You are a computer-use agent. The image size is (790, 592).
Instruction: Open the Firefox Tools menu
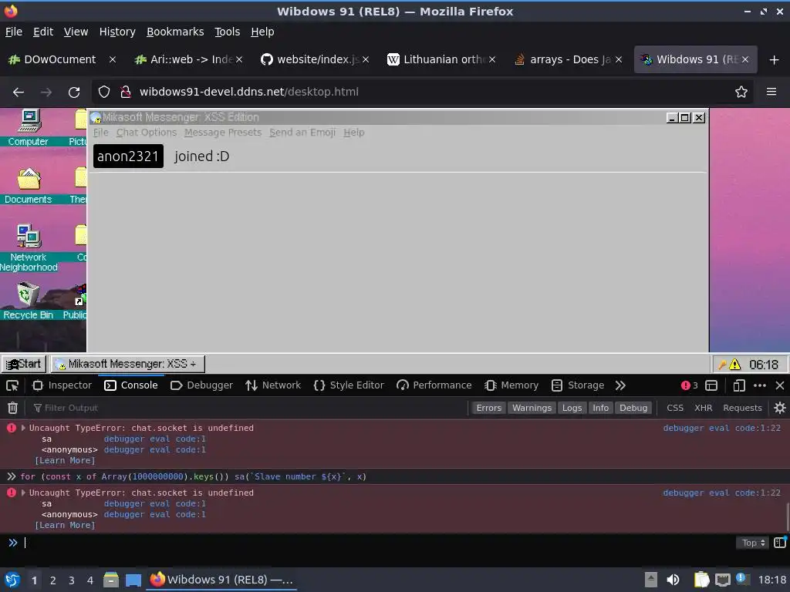(x=228, y=32)
